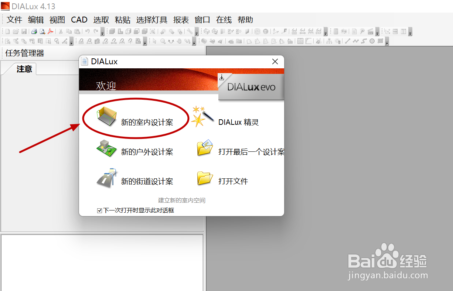The height and width of the screenshot is (291, 453).
Task: Click the print preview magnifier icon
Action: pos(42,32)
